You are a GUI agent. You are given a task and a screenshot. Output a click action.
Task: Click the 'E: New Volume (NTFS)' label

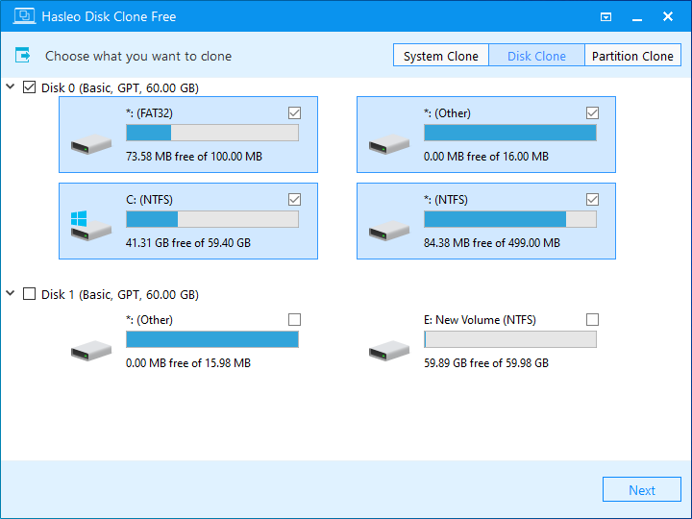(x=481, y=319)
